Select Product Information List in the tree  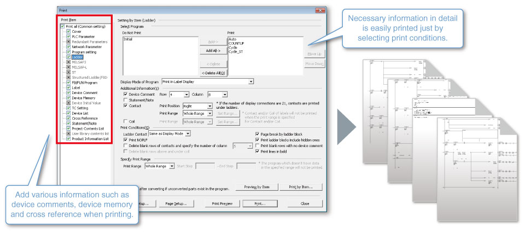90,138
